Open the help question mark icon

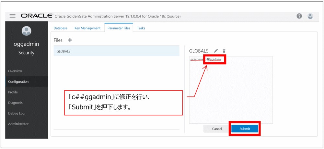tap(299, 16)
